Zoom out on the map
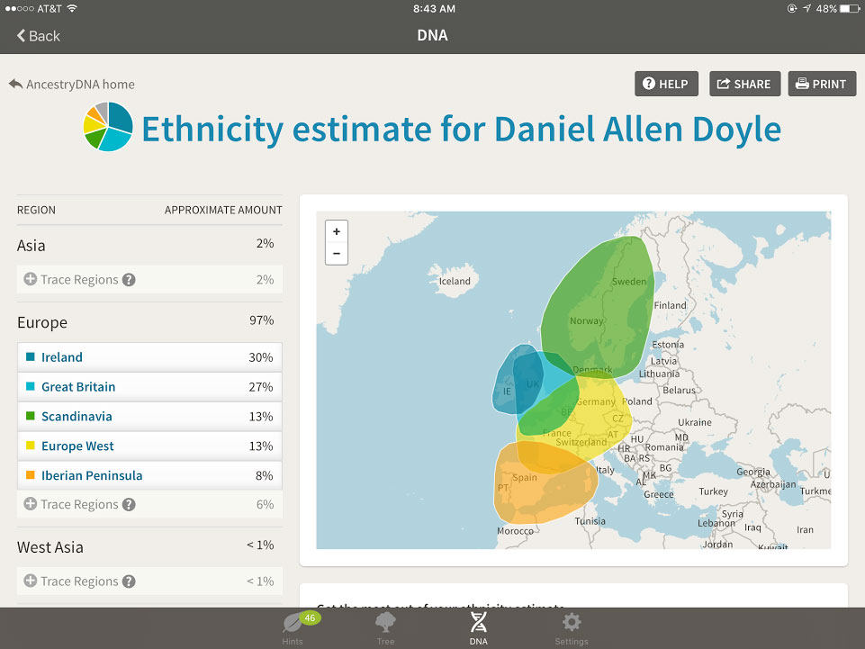The height and width of the screenshot is (649, 865). [x=337, y=254]
